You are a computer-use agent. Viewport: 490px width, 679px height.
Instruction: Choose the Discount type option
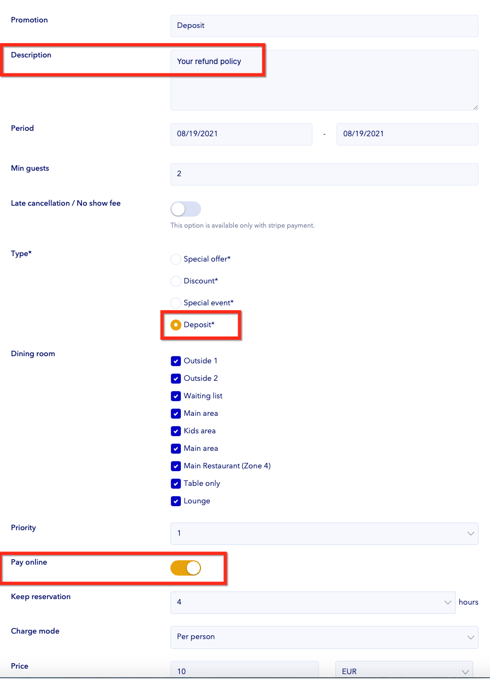pos(176,281)
